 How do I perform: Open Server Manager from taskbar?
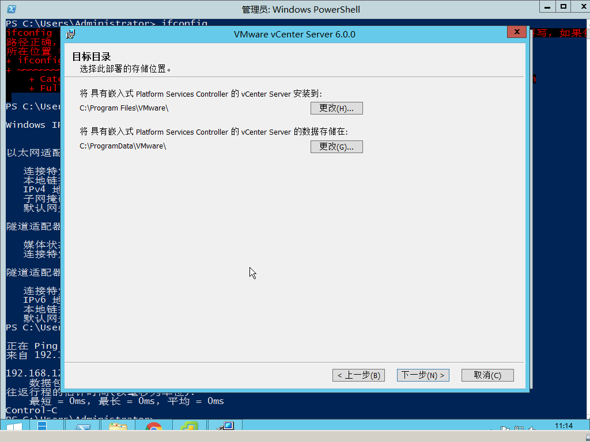(42, 426)
